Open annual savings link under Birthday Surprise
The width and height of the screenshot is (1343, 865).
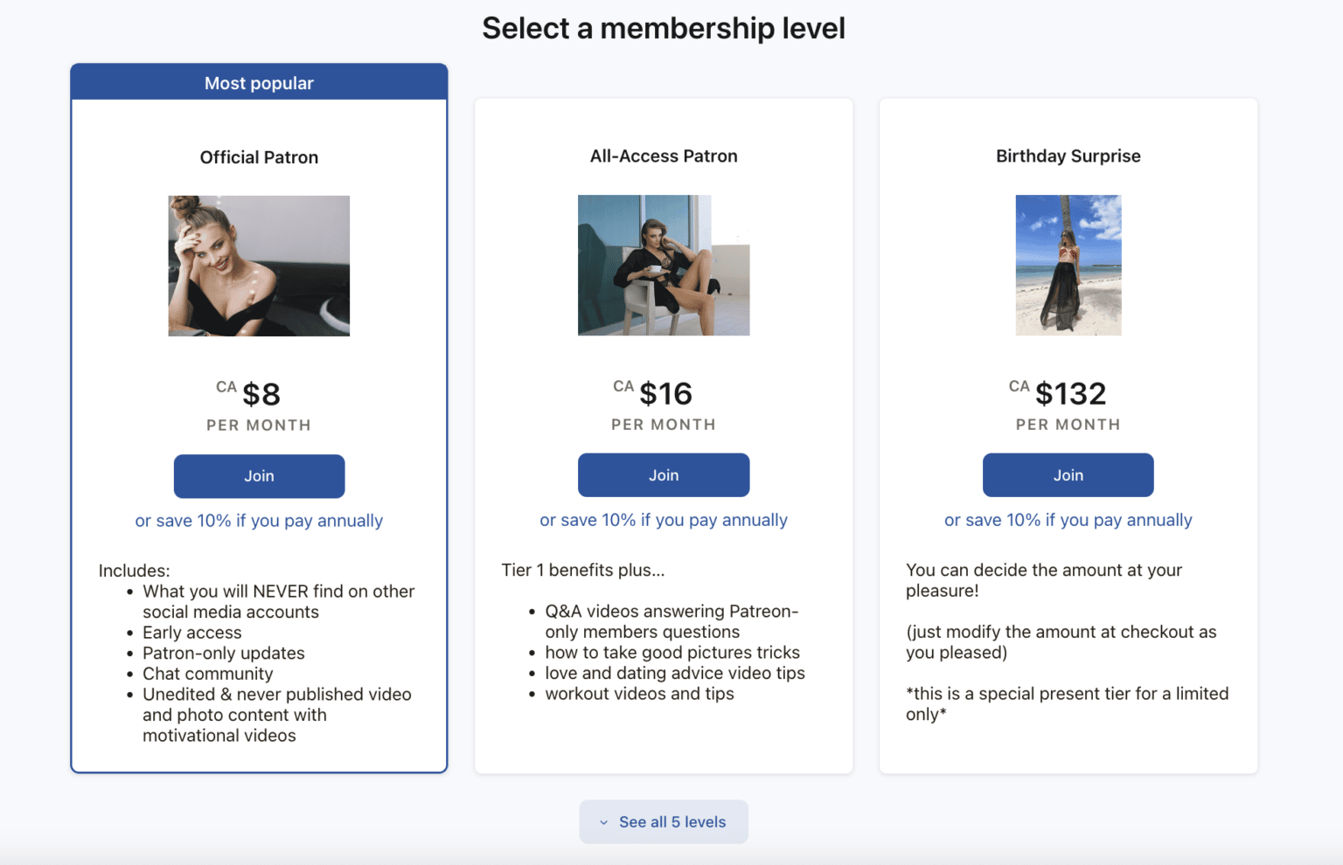tap(1067, 519)
